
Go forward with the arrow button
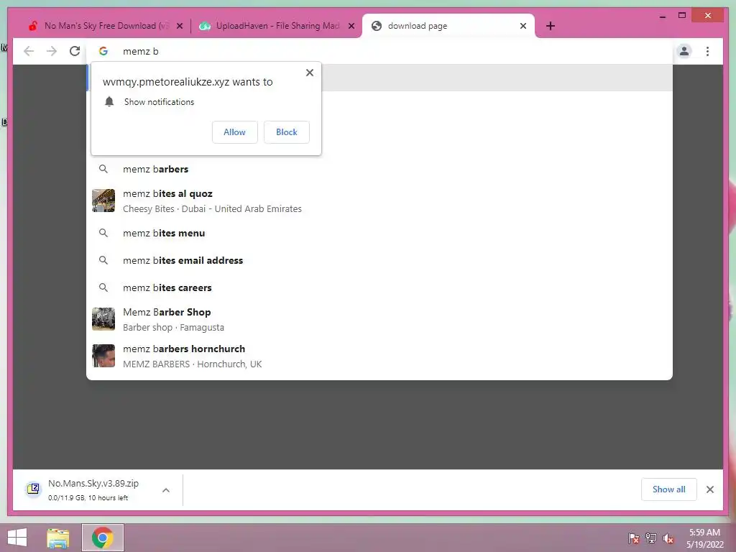click(52, 51)
